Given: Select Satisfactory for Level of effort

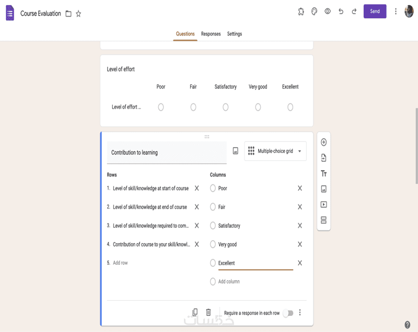Looking at the screenshot, I should pyautogui.click(x=226, y=107).
